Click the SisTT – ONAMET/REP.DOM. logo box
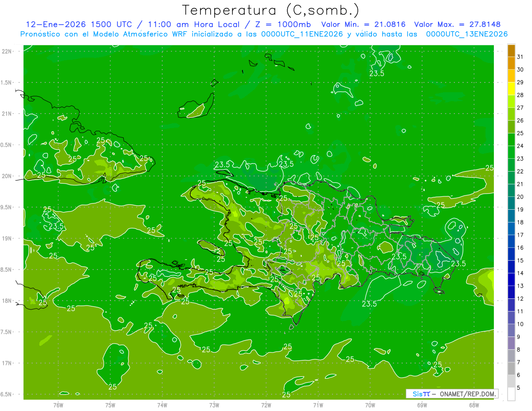 tap(452, 394)
